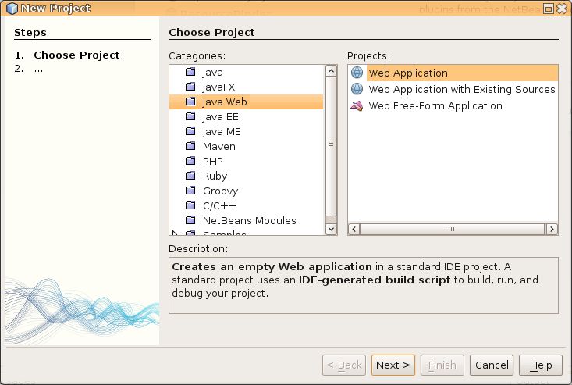Image resolution: width=572 pixels, height=385 pixels.
Task: Select the Java Web category
Action: [247, 102]
